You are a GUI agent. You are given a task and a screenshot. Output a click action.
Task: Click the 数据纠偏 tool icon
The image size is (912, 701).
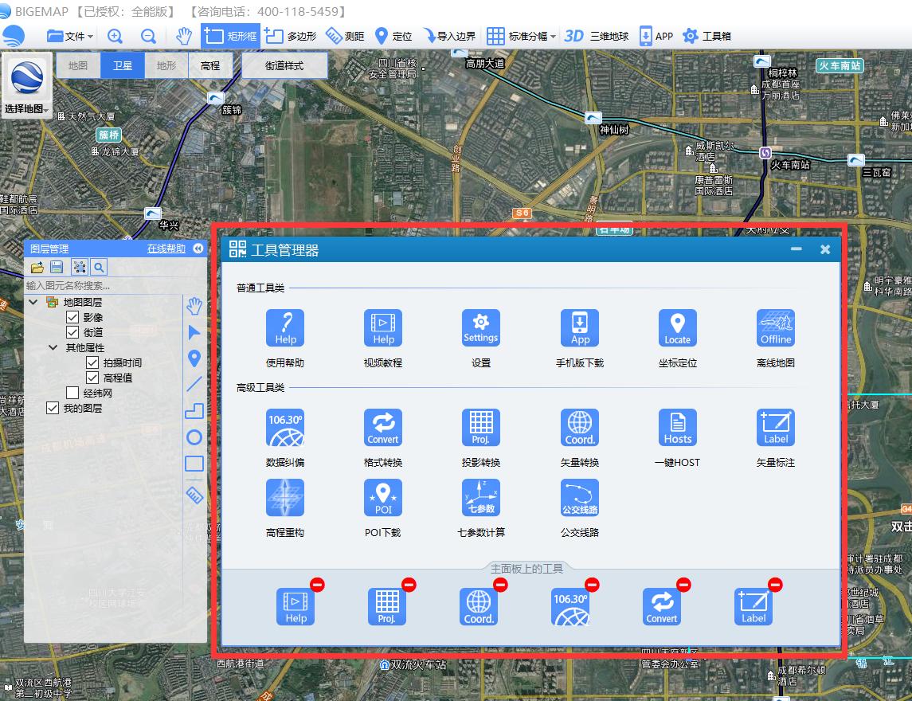pos(285,428)
